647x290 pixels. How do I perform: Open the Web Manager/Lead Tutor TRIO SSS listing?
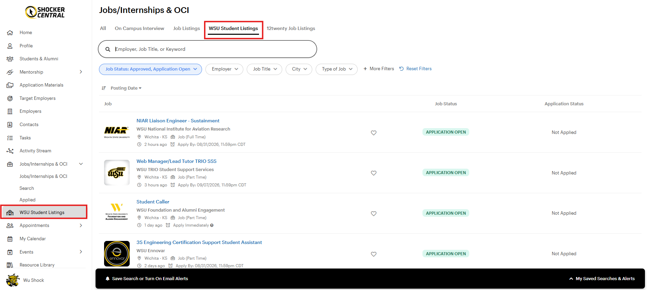click(176, 162)
